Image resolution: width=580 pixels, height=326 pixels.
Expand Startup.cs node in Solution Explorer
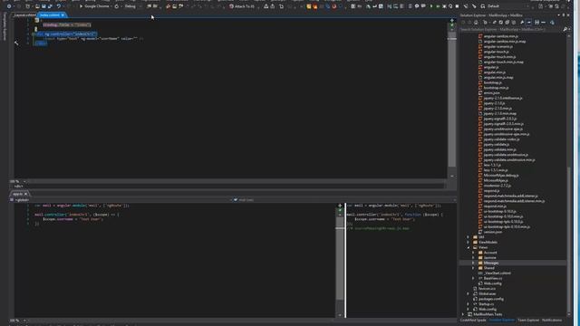(468, 304)
